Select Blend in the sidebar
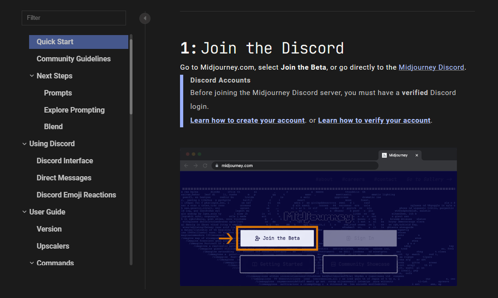Screen dimensions: 498x298 click(x=54, y=126)
